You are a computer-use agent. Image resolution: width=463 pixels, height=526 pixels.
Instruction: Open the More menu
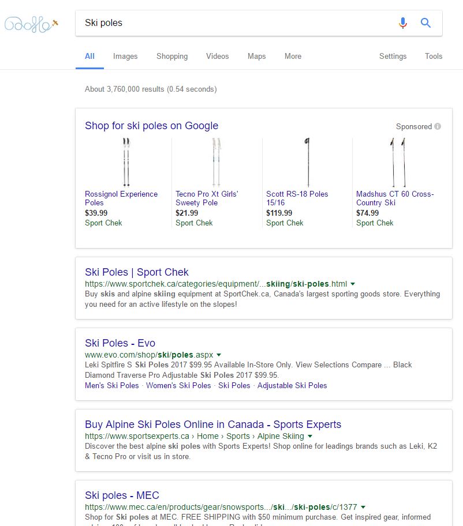pyautogui.click(x=293, y=57)
